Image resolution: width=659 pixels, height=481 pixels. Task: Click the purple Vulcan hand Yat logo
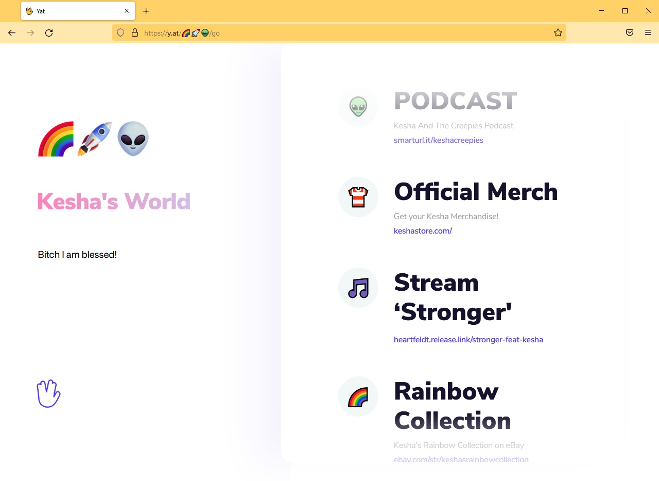point(49,394)
